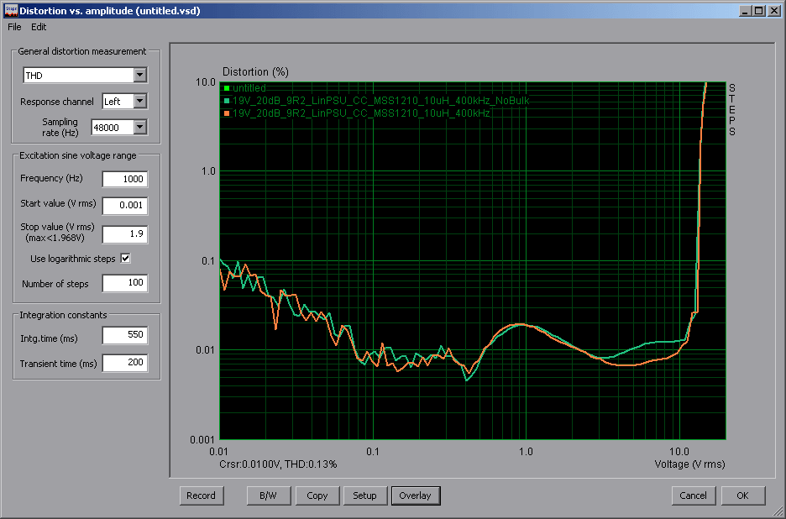The image size is (786, 519).
Task: Open Setup via its button
Action: coord(364,495)
